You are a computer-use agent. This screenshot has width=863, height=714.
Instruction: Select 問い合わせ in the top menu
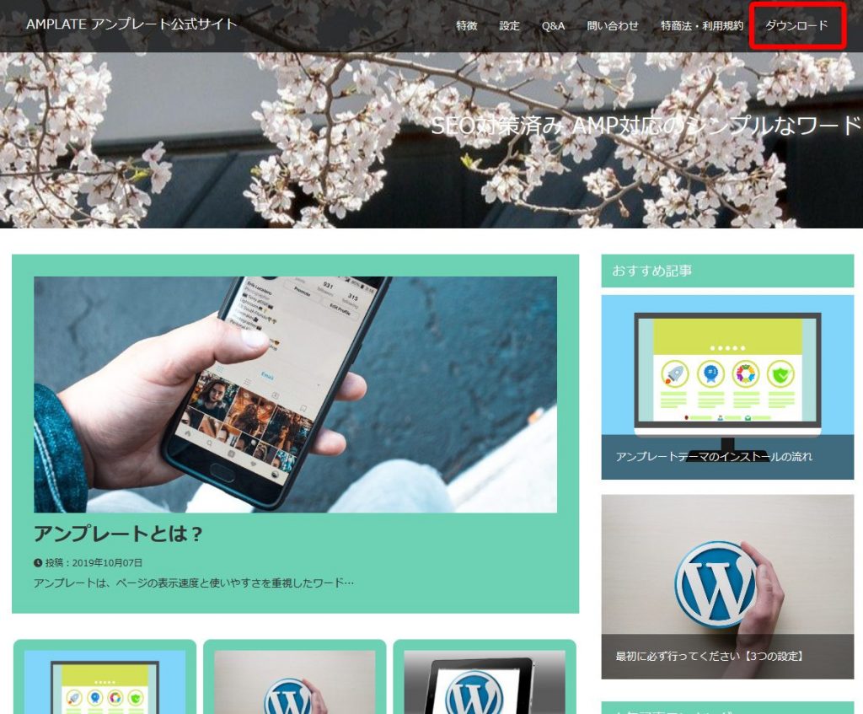(613, 26)
